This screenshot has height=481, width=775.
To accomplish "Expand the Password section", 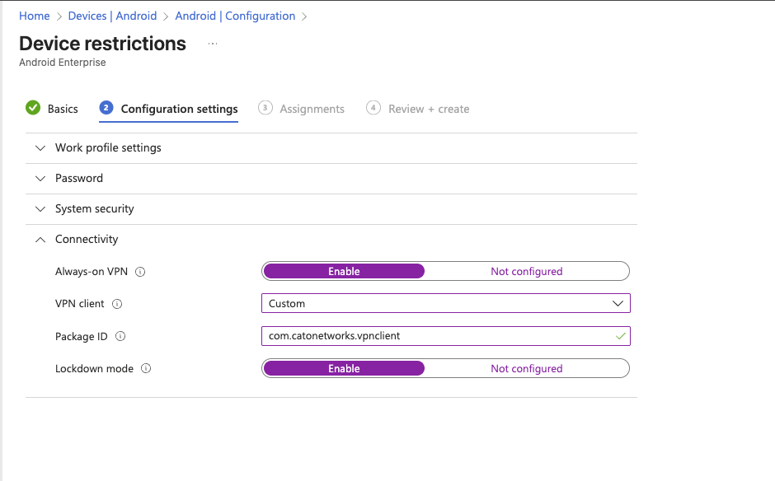I will point(331,179).
